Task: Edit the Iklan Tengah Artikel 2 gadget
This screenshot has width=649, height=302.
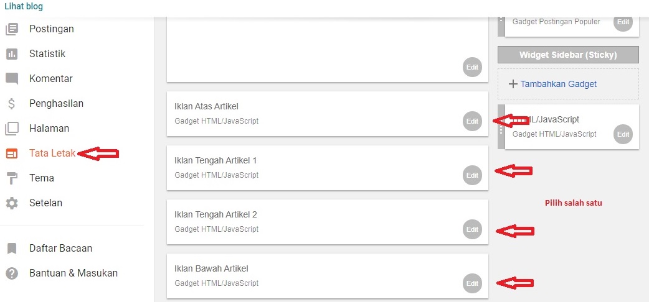Action: click(x=472, y=229)
